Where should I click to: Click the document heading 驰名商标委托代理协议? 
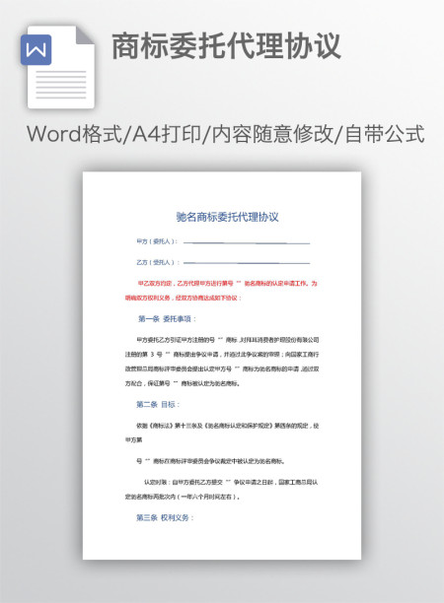click(x=227, y=217)
